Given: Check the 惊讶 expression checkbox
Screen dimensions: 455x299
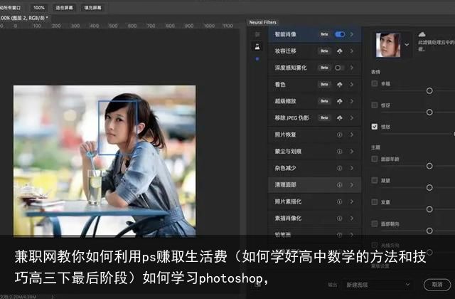Looking at the screenshot, I should click(x=375, y=105).
